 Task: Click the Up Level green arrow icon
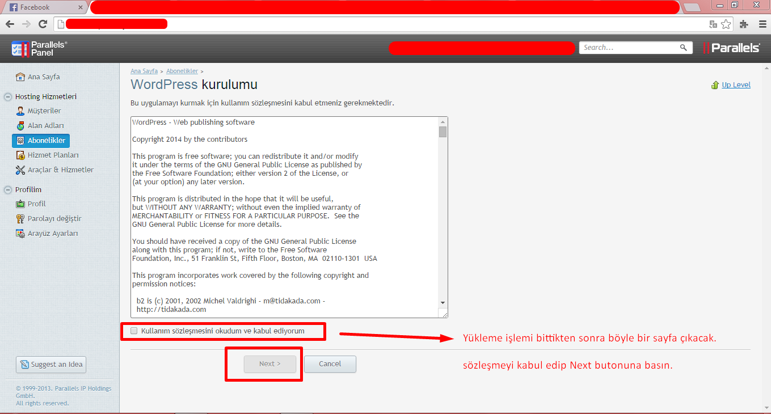point(715,85)
